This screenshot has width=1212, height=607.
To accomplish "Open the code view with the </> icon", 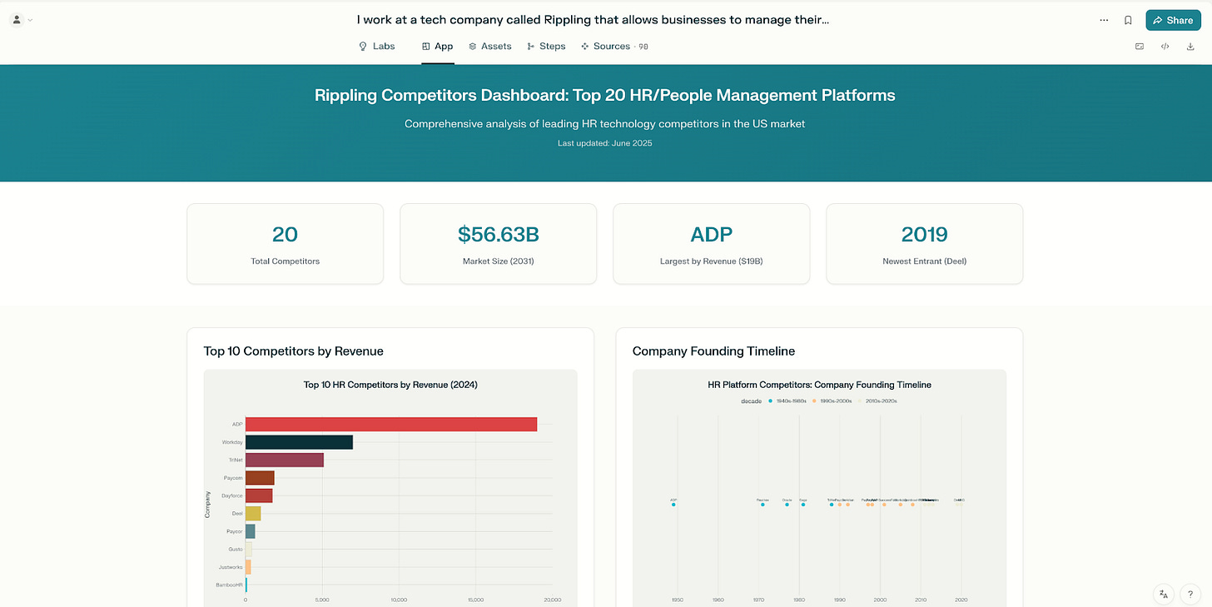I will pos(1165,47).
